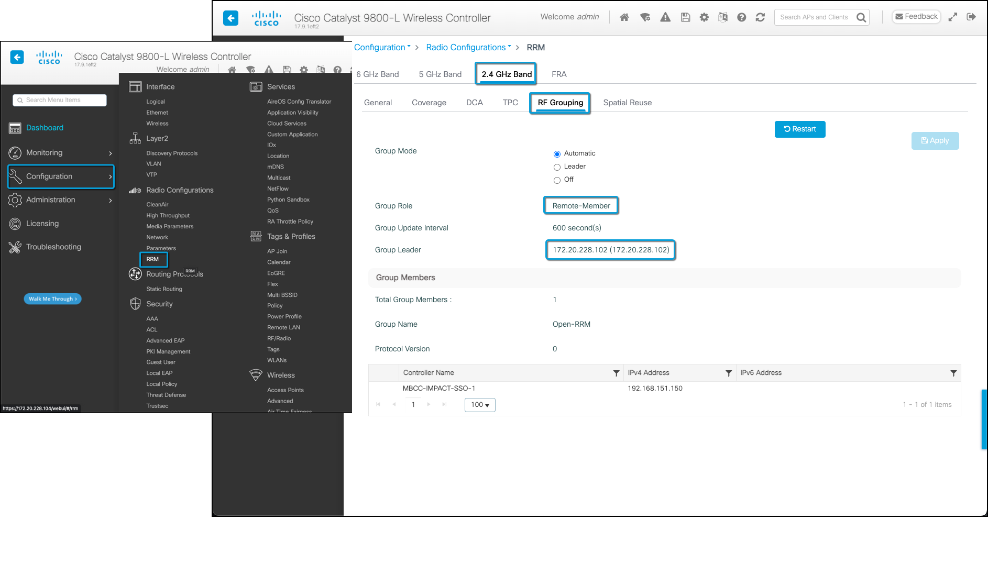This screenshot has width=988, height=565.
Task: Click the Walk Me Through link
Action: tap(52, 298)
